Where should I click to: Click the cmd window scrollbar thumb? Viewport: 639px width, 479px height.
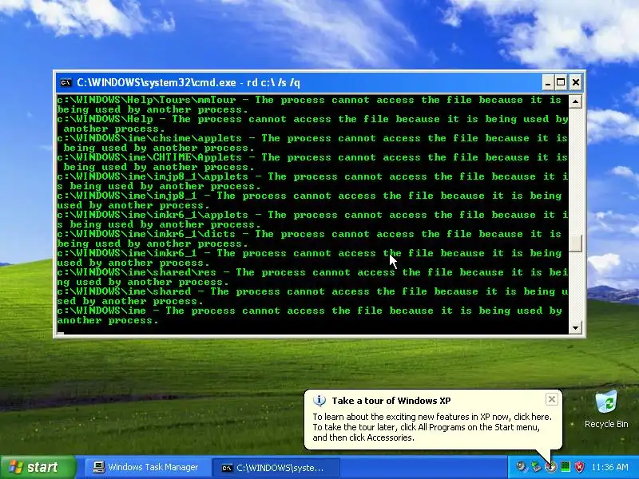(x=575, y=243)
